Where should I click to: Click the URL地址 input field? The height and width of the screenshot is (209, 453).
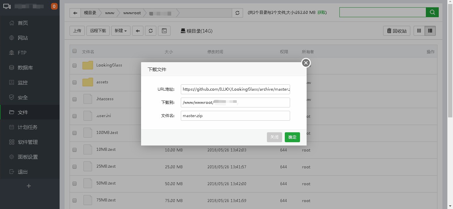point(235,89)
